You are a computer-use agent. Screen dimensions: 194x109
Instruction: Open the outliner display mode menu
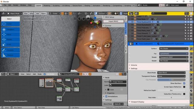tap(136, 13)
